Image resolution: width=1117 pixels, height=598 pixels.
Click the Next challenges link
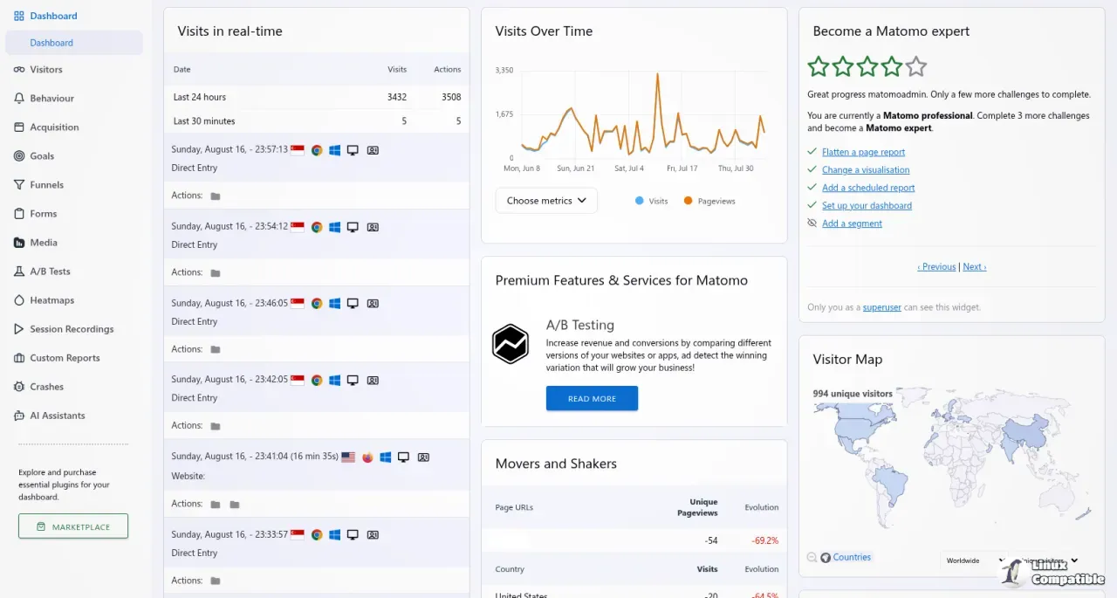975,267
